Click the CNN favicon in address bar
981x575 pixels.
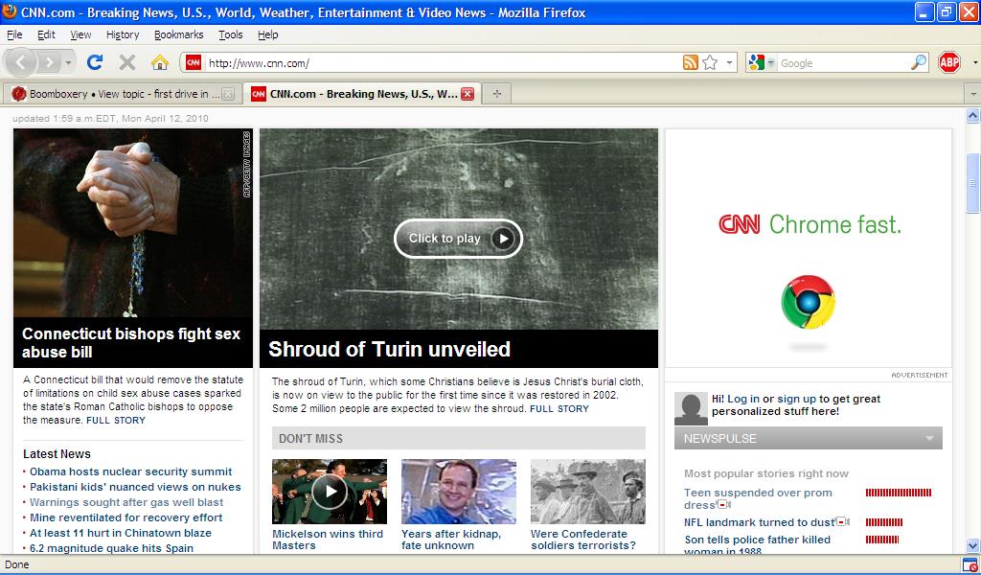tap(194, 62)
